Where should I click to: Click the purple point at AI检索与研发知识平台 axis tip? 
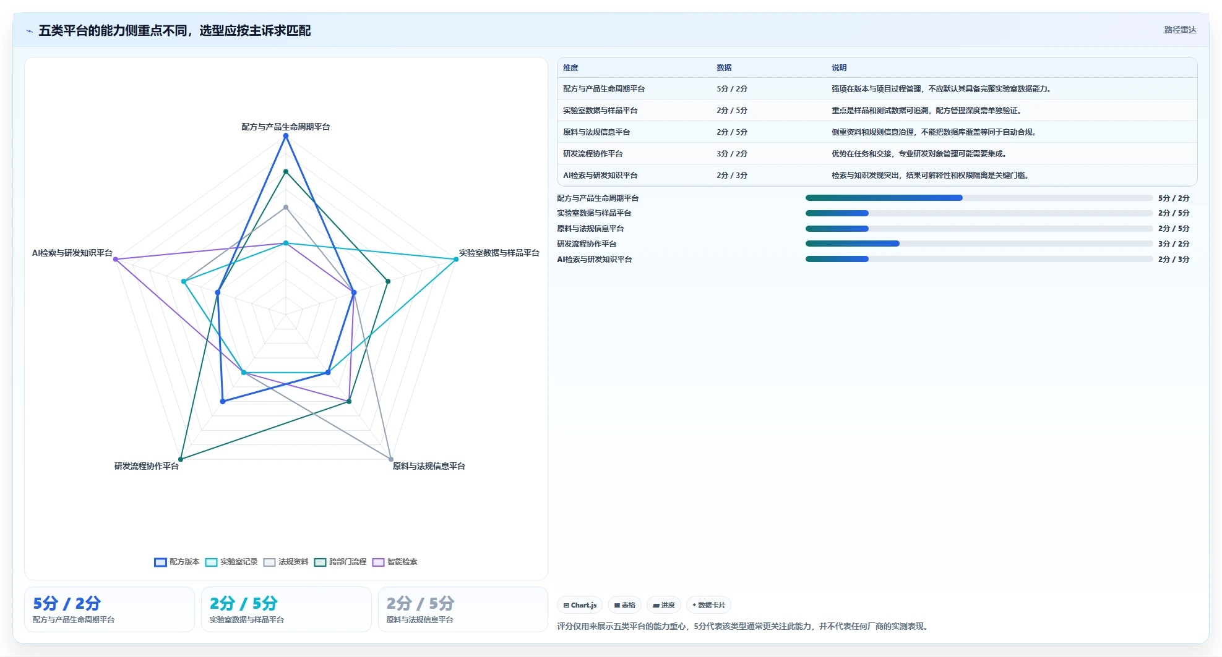pyautogui.click(x=116, y=259)
